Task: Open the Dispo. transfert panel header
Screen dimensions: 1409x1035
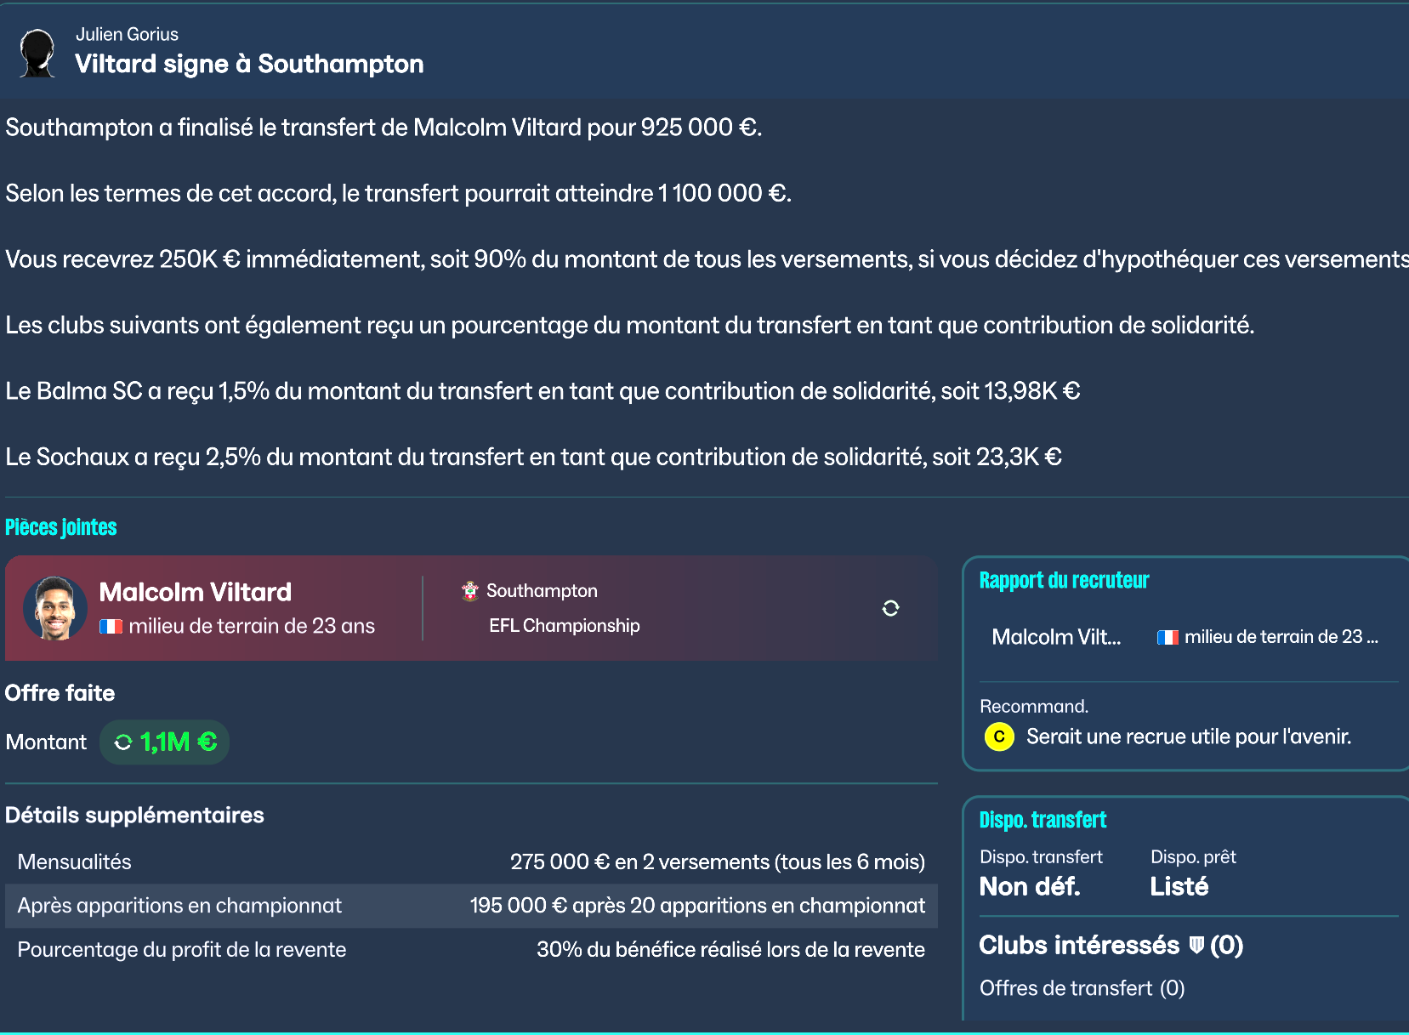Action: coord(1043,820)
